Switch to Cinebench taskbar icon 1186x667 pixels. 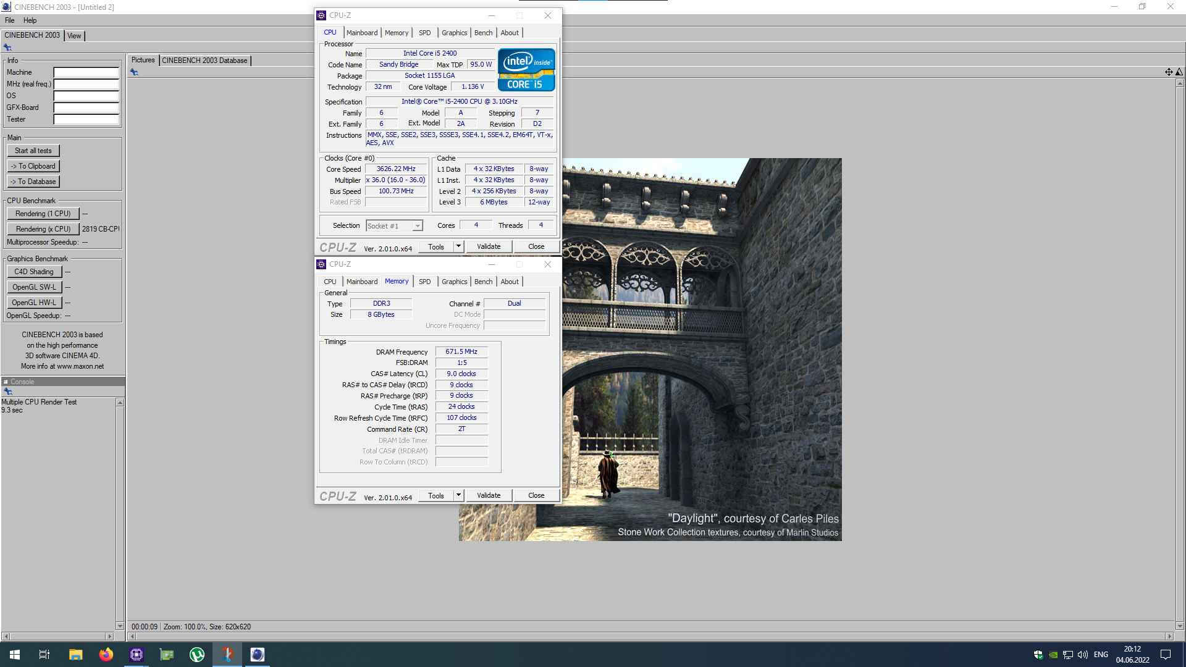(258, 655)
